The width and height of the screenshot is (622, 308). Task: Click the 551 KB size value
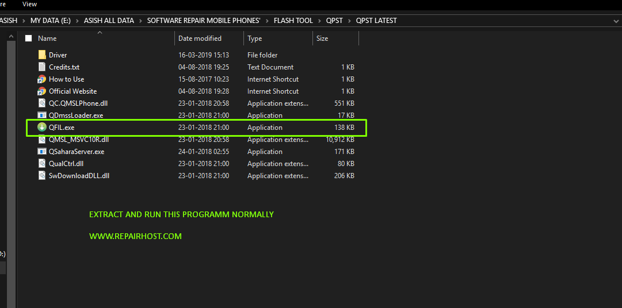(344, 103)
